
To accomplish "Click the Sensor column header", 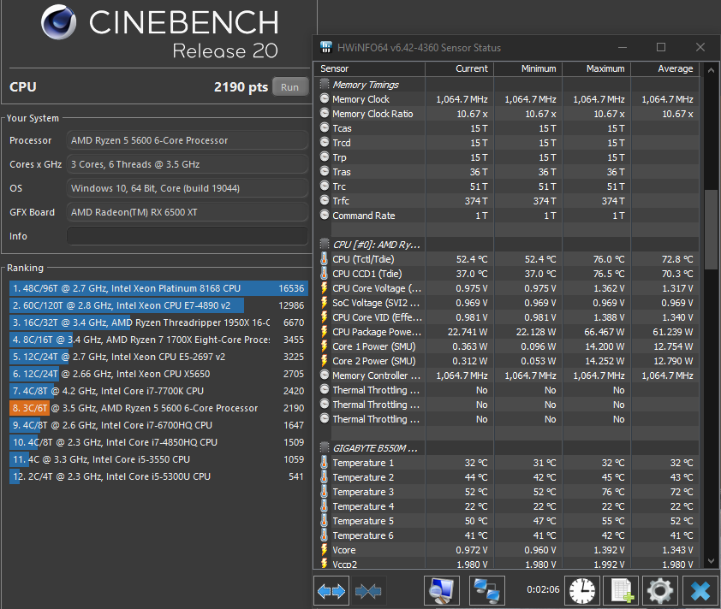I will 369,68.
